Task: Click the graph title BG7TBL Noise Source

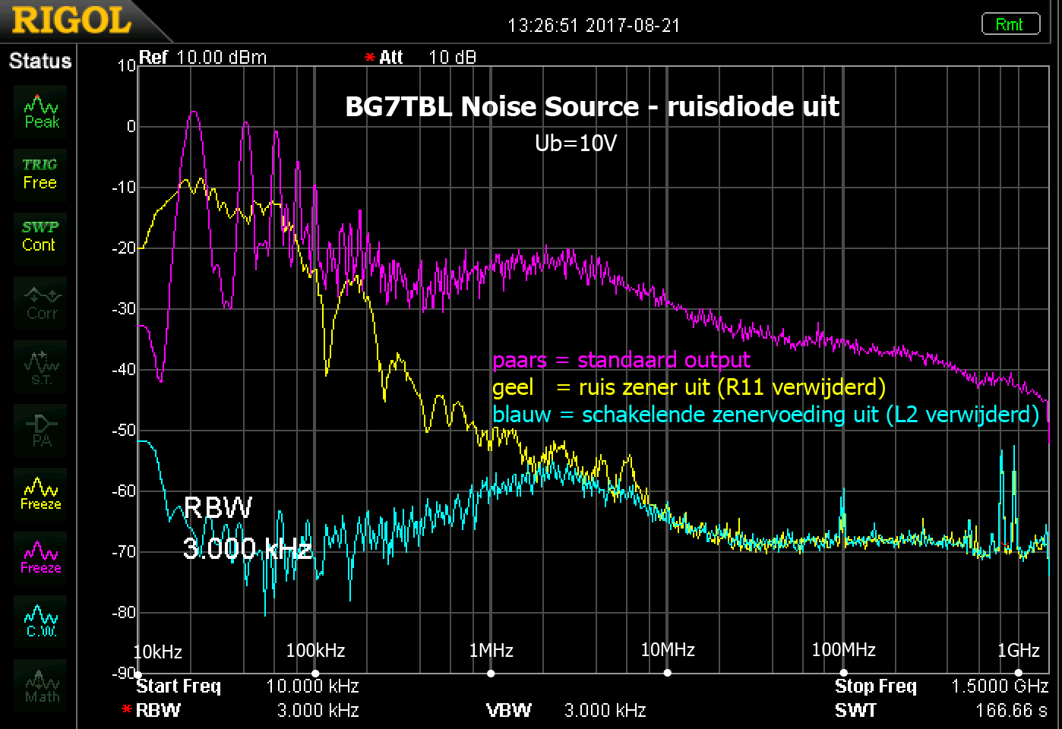Action: coord(592,106)
